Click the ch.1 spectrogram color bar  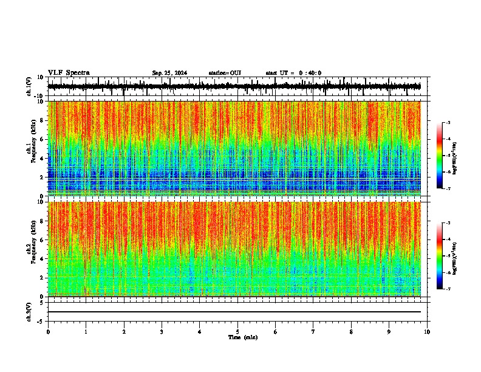click(x=440, y=156)
